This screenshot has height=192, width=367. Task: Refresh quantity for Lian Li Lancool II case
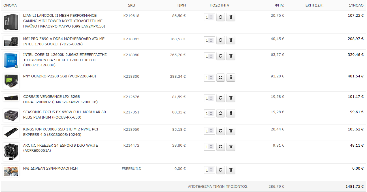221,17
